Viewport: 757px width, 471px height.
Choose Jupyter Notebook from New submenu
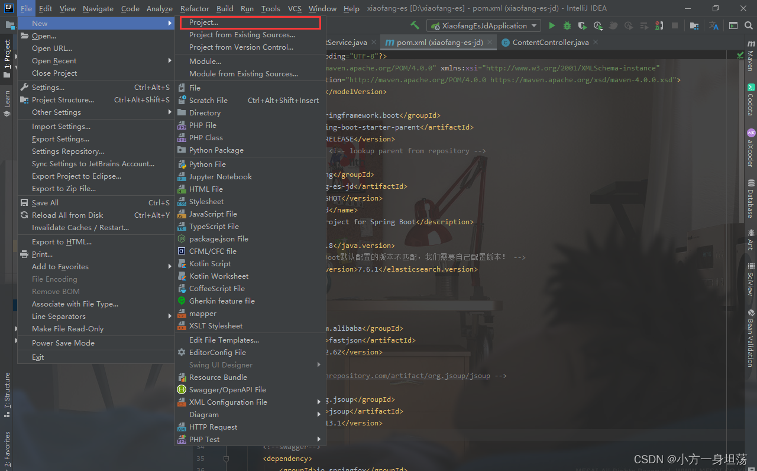point(250,176)
